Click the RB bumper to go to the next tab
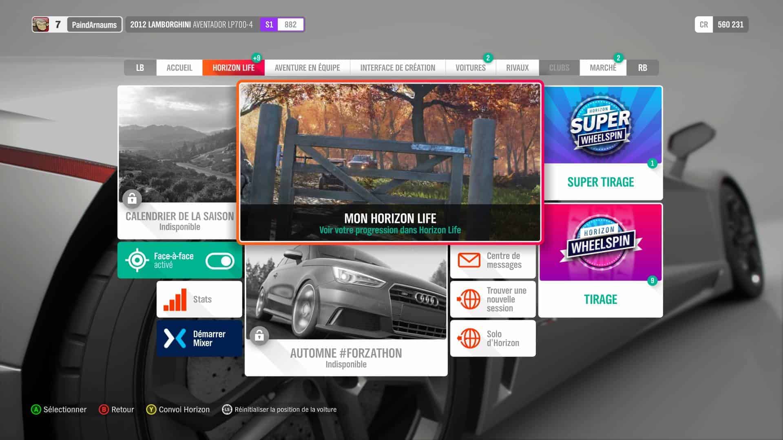Image resolution: width=783 pixels, height=440 pixels. pos(642,68)
